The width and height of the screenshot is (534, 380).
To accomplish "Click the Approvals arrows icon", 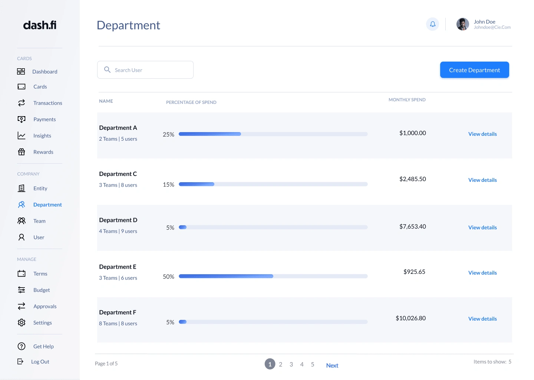I will pyautogui.click(x=22, y=306).
